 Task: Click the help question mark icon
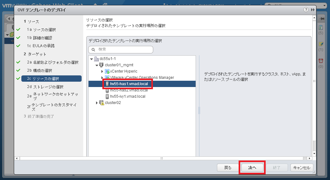(x=306, y=10)
